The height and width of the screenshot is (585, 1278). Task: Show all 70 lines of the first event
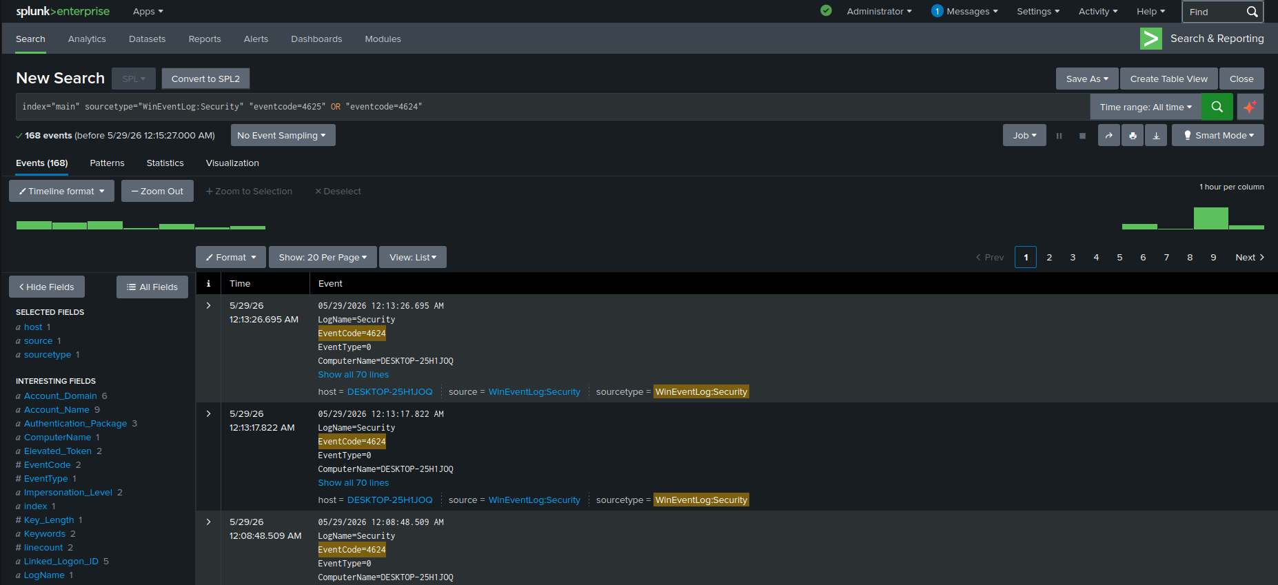point(353,375)
